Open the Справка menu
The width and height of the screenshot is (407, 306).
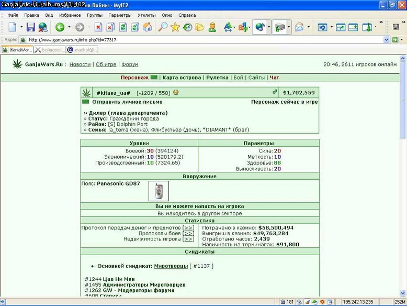[x=187, y=15]
